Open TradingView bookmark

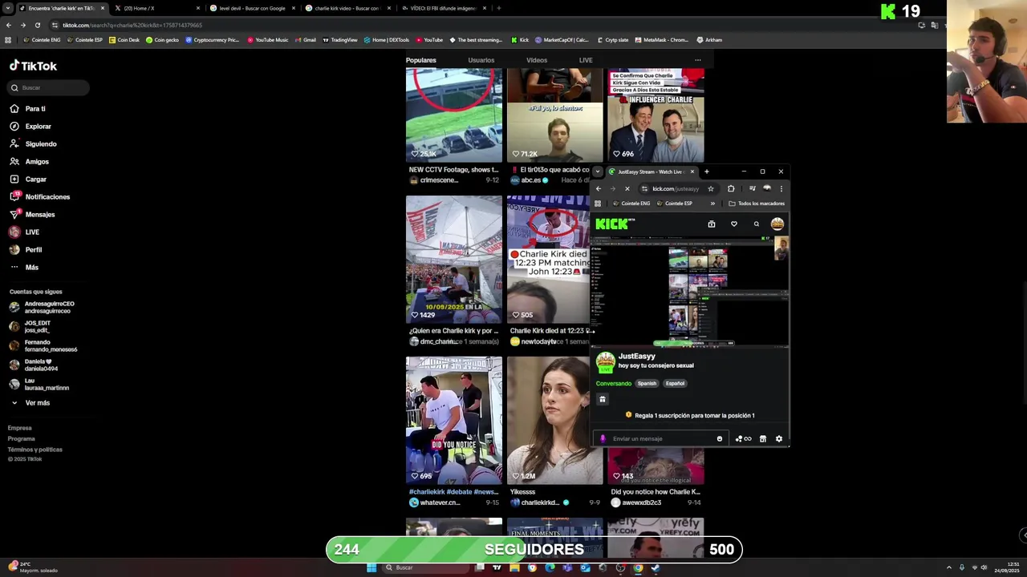[x=339, y=40]
